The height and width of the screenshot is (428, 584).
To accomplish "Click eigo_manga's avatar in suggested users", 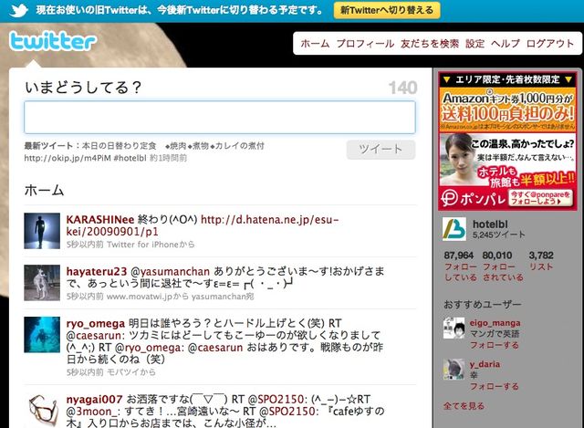I will [x=454, y=329].
